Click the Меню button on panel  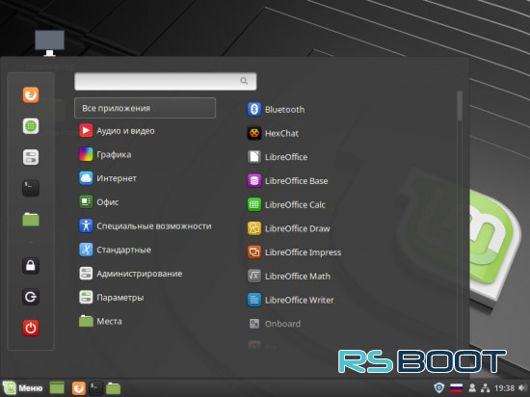[x=23, y=388]
